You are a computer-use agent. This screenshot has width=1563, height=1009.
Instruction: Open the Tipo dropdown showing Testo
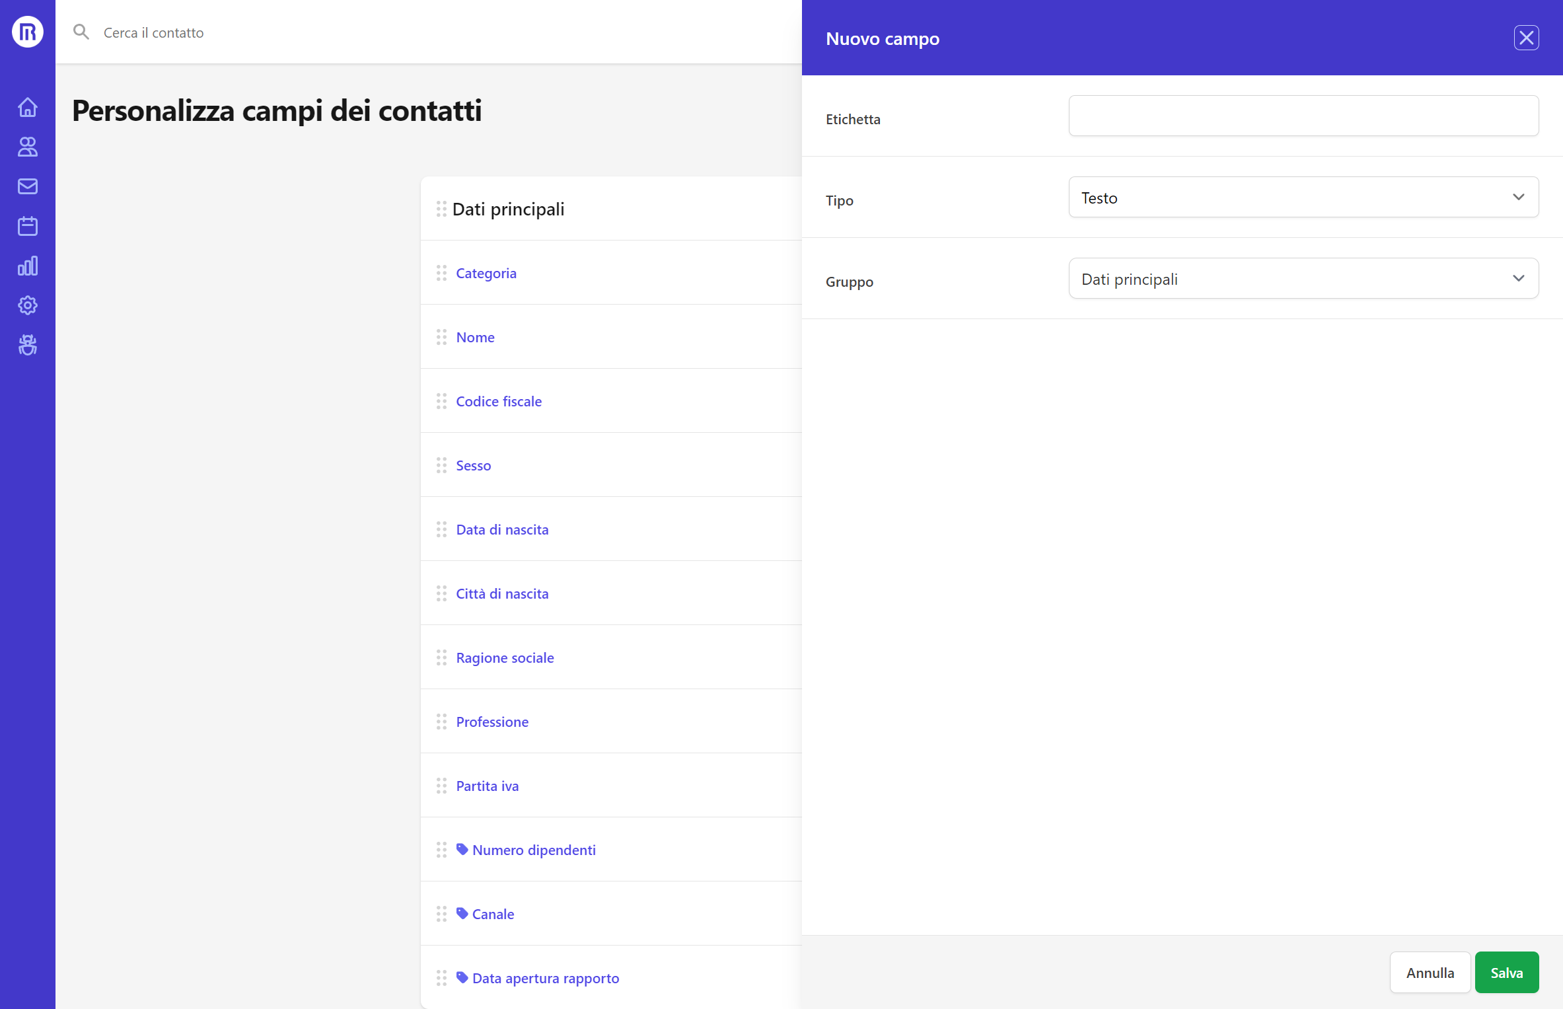click(x=1302, y=197)
